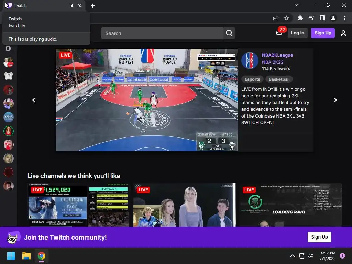The width and height of the screenshot is (352, 264).
Task: Click into the Search field
Action: coord(162,33)
